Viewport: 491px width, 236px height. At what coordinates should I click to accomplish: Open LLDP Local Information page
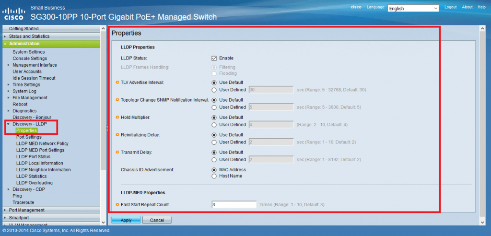click(x=39, y=163)
